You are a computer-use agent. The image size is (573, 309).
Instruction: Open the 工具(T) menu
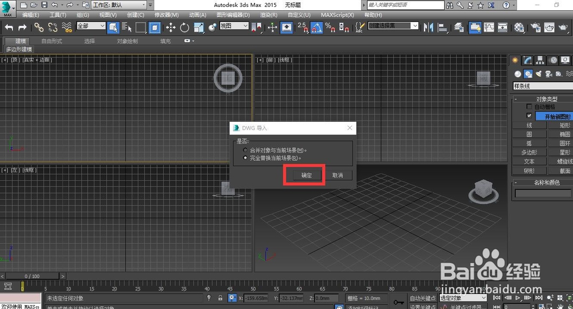58,15
